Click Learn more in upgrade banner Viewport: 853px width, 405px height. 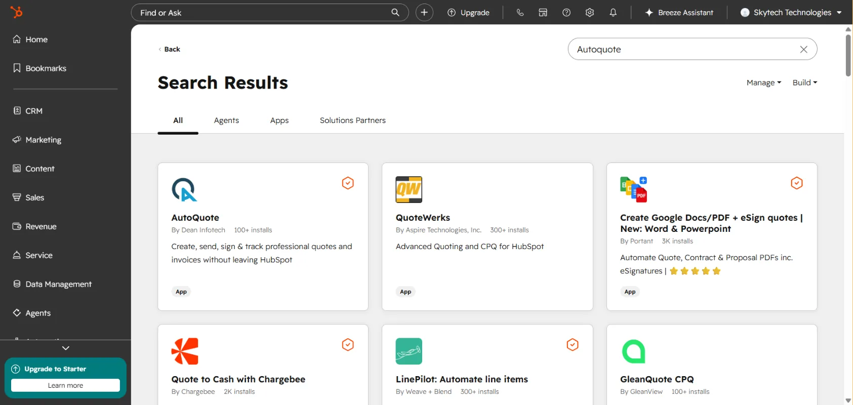(65, 385)
